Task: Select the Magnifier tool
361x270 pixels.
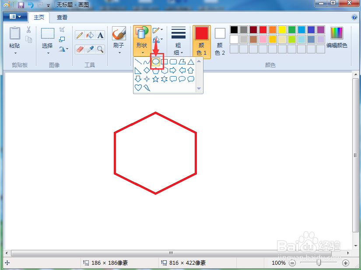Action: [100, 49]
